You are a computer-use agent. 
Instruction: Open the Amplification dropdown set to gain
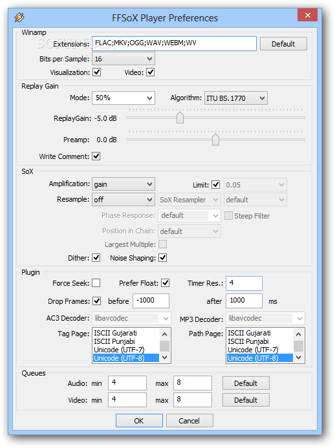tap(124, 184)
